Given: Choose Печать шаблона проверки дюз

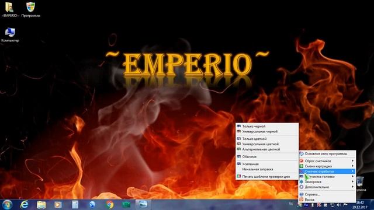Looking at the screenshot, I should click(267, 177).
